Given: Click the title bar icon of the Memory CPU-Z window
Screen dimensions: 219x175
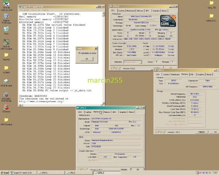Looking at the screenshot, I should pyautogui.click(x=156, y=70).
